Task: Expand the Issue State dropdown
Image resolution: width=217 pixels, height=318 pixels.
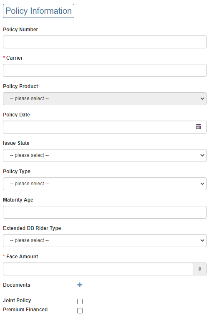Action: [105, 155]
